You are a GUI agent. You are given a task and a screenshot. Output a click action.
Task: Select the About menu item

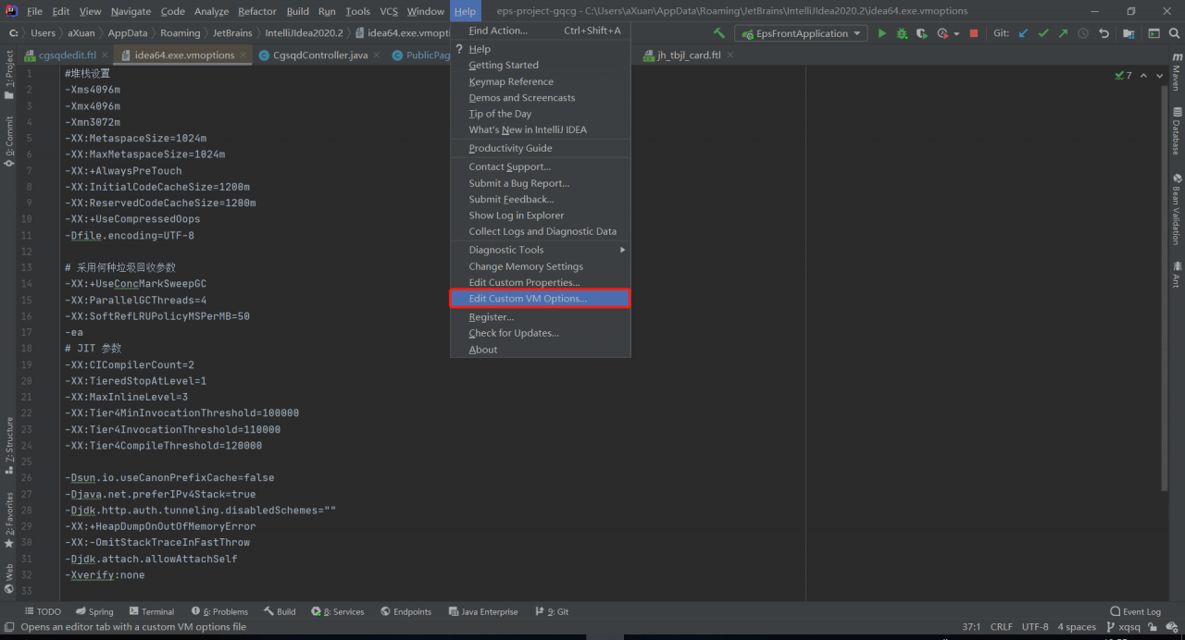(x=541, y=350)
